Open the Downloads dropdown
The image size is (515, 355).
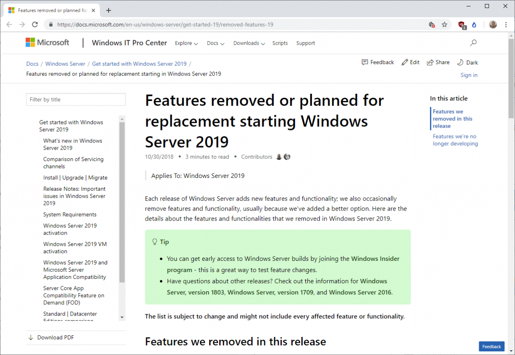pos(249,43)
